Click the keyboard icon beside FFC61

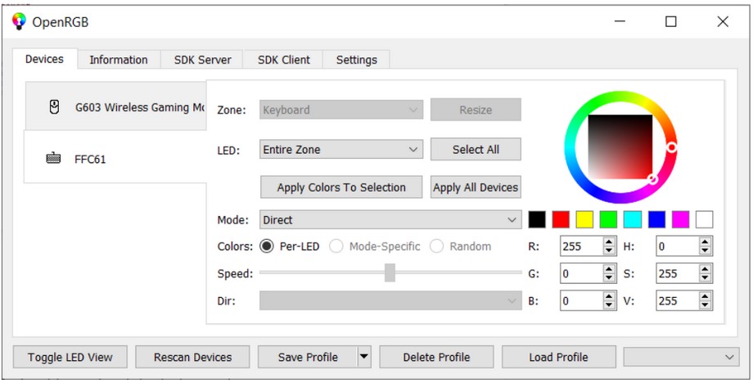tap(53, 159)
